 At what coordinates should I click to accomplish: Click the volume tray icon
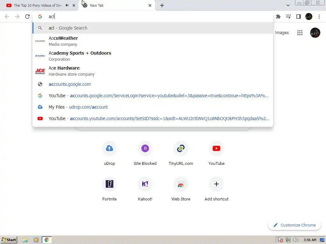pyautogui.click(x=296, y=240)
